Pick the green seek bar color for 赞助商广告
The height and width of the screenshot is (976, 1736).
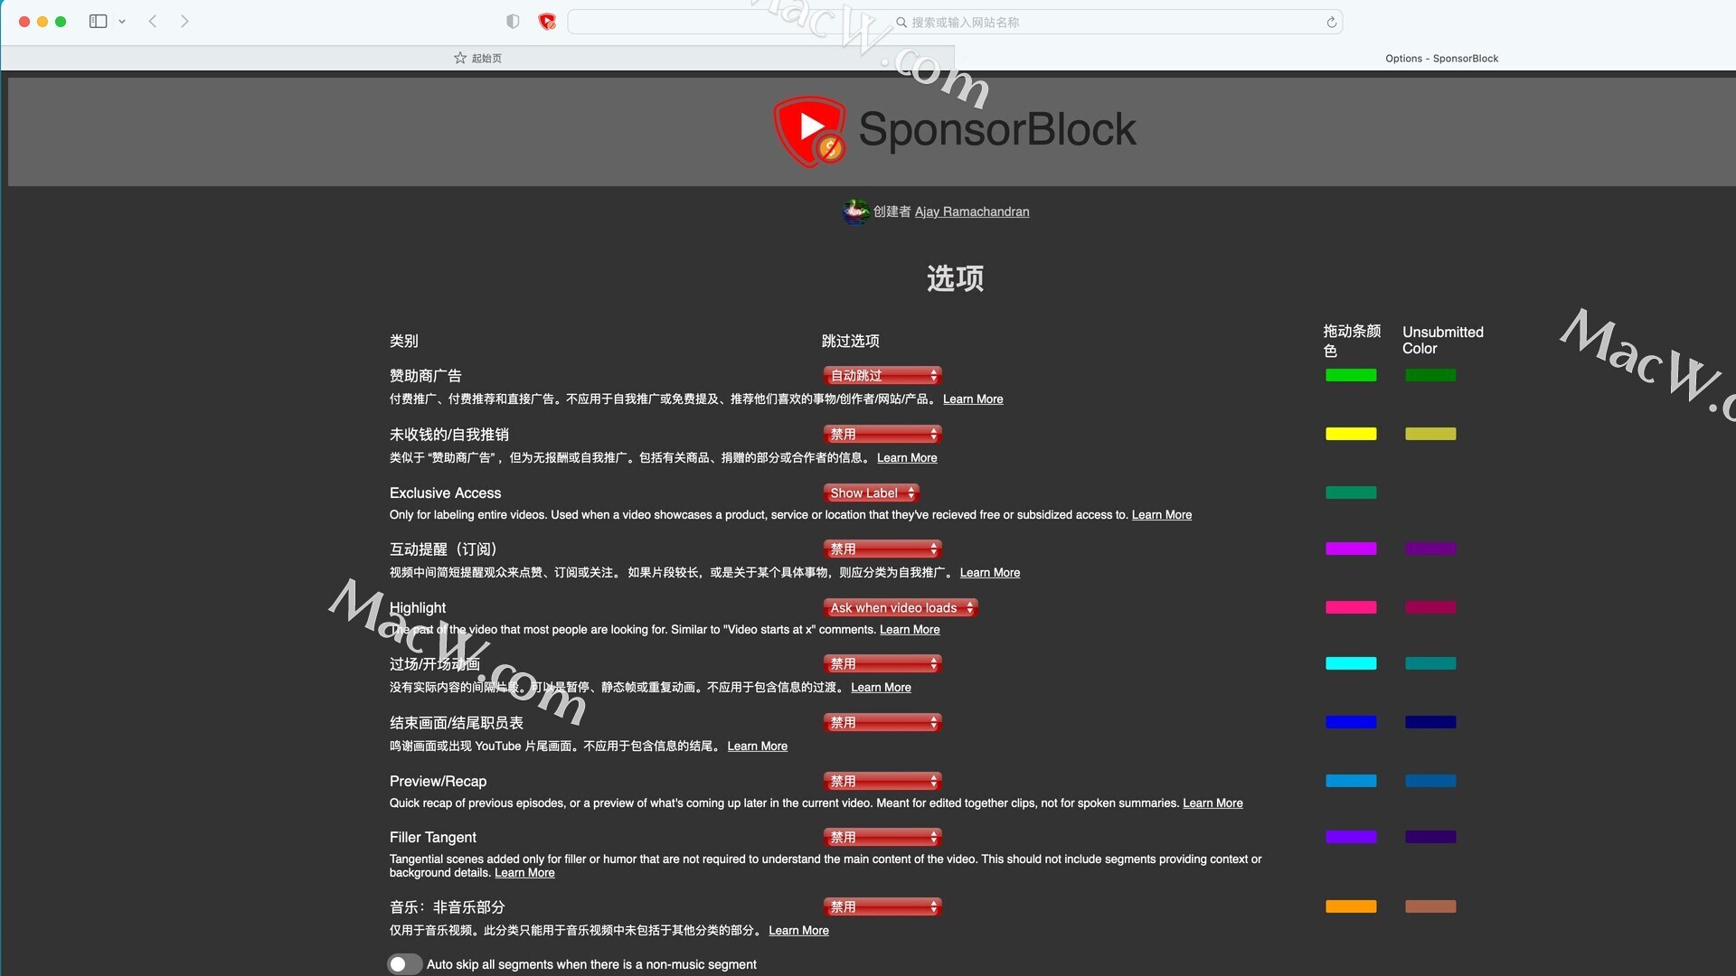tap(1351, 375)
